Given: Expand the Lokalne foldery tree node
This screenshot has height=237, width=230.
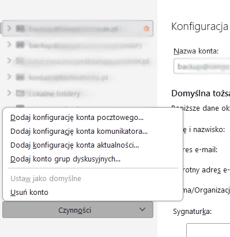Looking at the screenshot, I should click(9, 93).
